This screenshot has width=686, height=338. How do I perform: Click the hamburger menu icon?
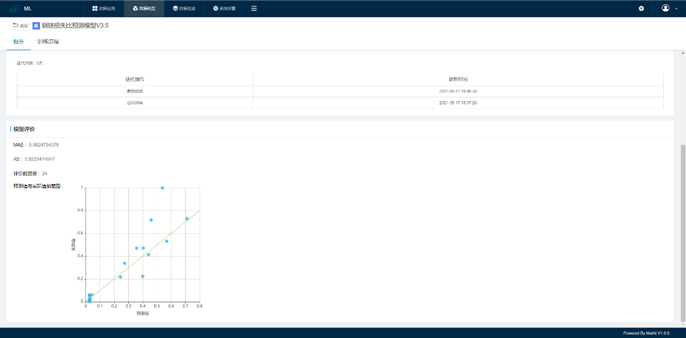tap(254, 9)
